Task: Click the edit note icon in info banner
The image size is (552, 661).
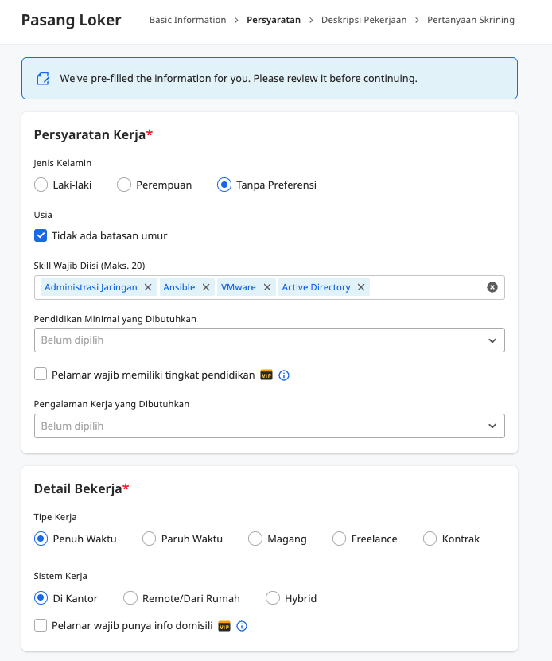Action: (43, 79)
